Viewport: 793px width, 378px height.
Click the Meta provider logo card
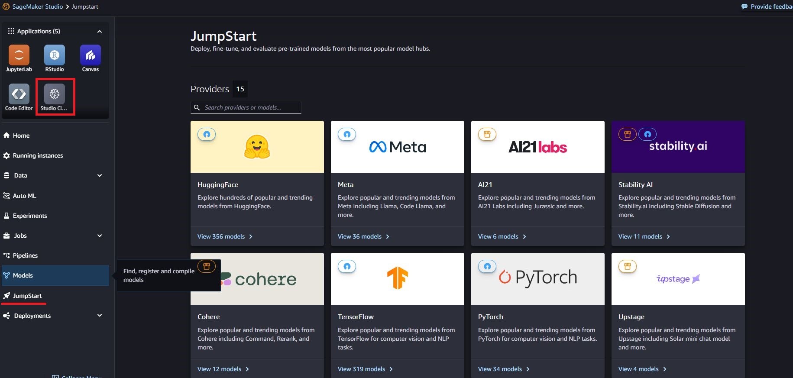click(x=397, y=147)
